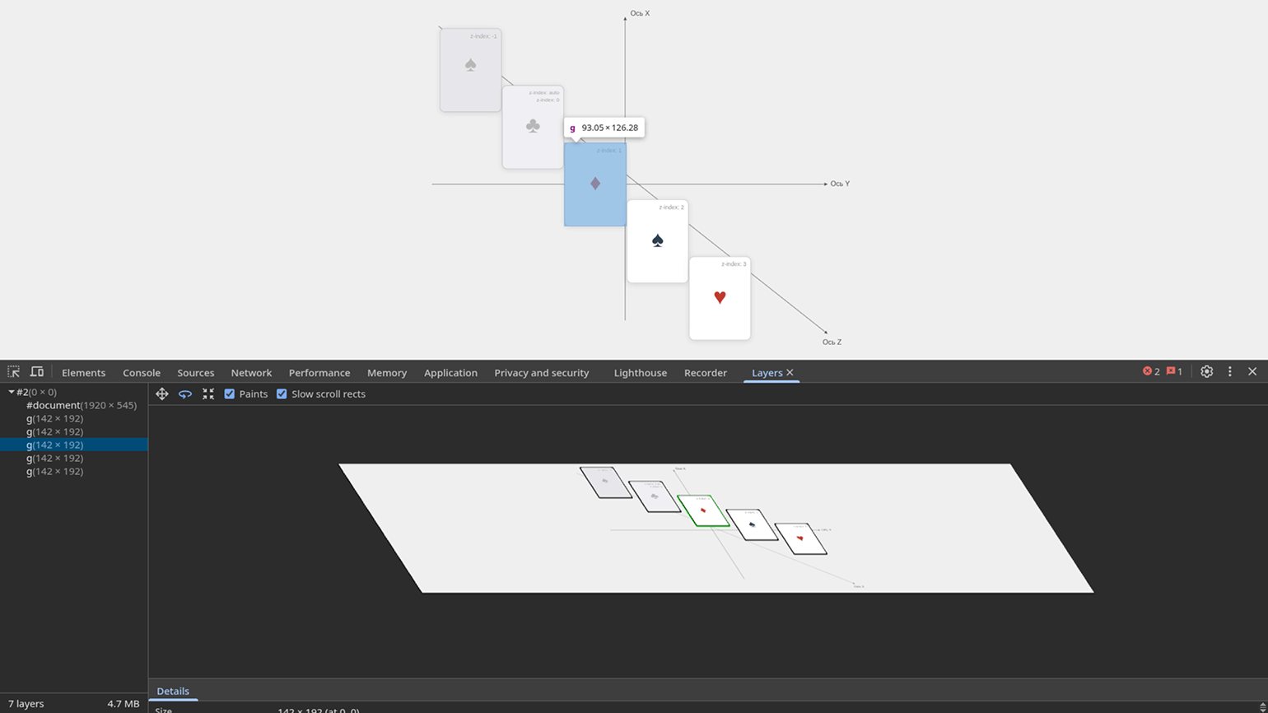The image size is (1268, 713).
Task: Open the DevTools three-dot menu
Action: (1230, 372)
